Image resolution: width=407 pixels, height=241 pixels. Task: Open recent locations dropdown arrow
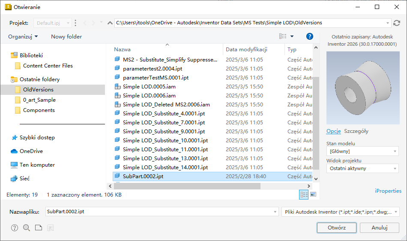point(101,23)
